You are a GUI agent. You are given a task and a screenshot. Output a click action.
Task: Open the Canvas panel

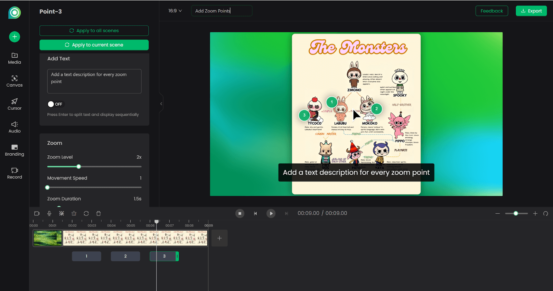click(x=15, y=81)
